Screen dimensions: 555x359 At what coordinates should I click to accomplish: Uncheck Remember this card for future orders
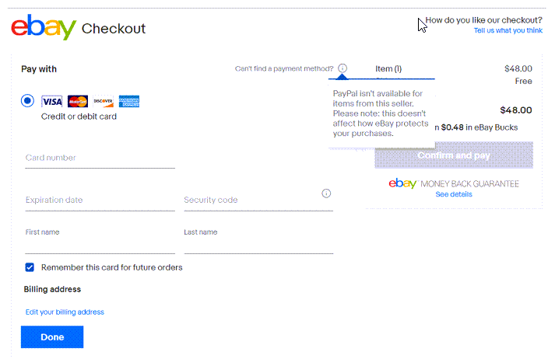click(x=30, y=267)
